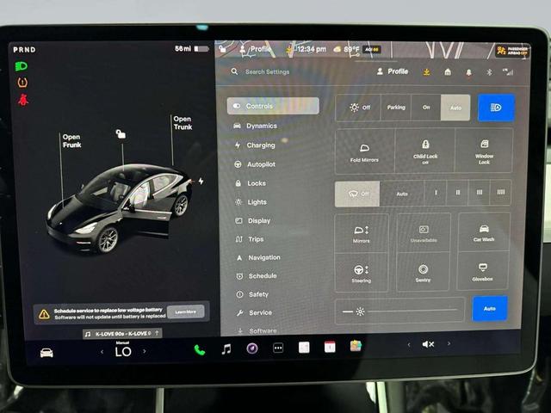Open the green Phone app
Viewport: 551px width, 413px height.
(x=200, y=350)
